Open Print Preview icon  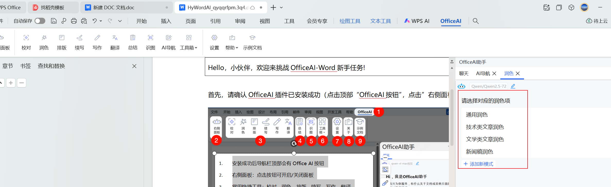84,21
